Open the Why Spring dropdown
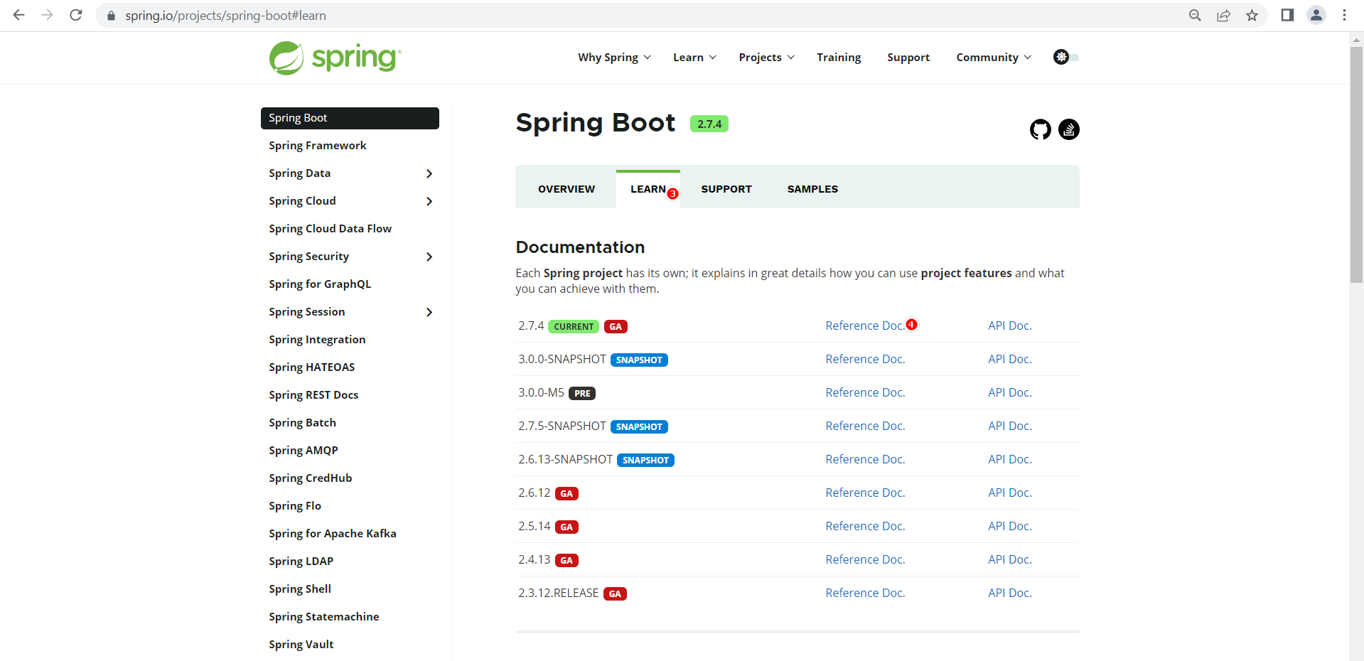The height and width of the screenshot is (661, 1364). pyautogui.click(x=614, y=58)
